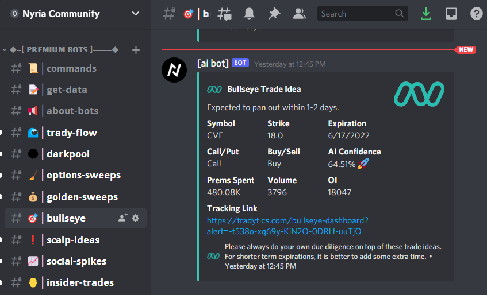The image size is (487, 295).
Task: Open the options-sweeps channel
Action: point(75,176)
